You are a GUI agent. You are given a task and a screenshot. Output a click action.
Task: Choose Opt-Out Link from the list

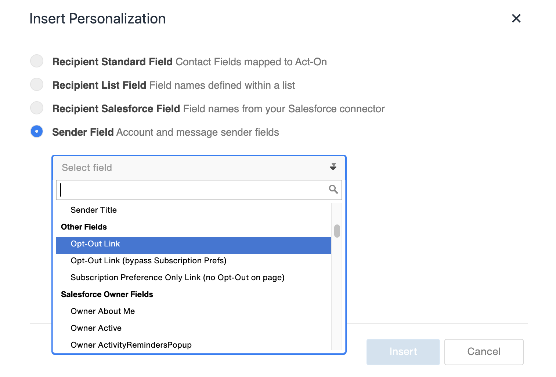point(95,244)
